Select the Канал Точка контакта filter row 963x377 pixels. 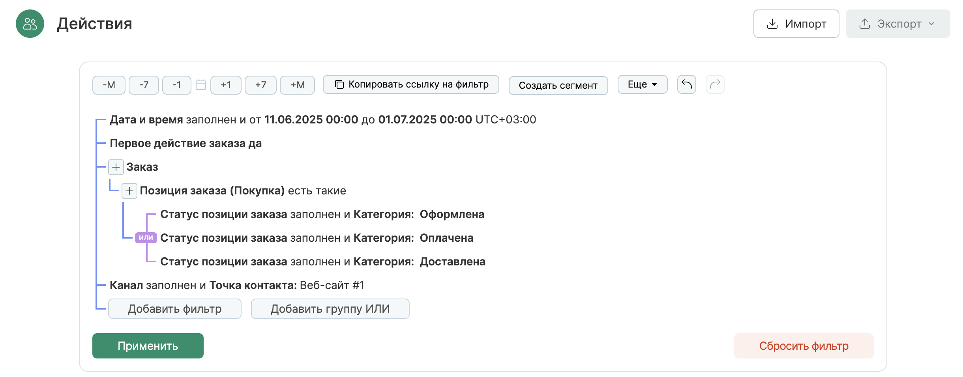237,285
